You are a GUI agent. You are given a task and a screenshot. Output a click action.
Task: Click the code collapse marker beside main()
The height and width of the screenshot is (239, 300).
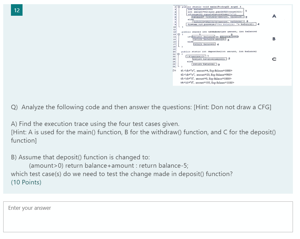(179, 7)
